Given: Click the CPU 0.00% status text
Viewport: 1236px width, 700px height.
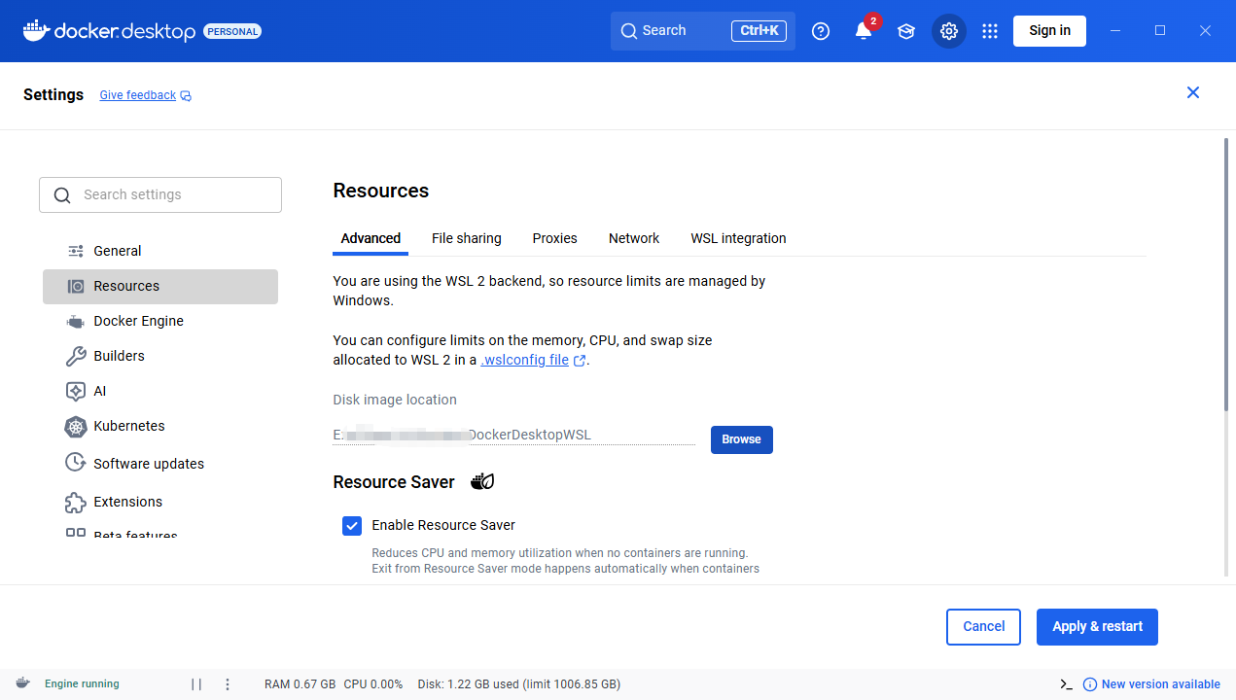Looking at the screenshot, I should point(373,684).
